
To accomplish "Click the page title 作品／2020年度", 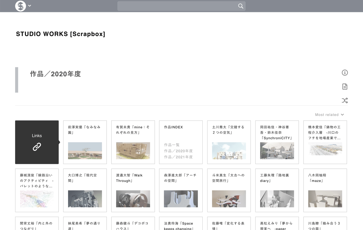I will pyautogui.click(x=55, y=74).
